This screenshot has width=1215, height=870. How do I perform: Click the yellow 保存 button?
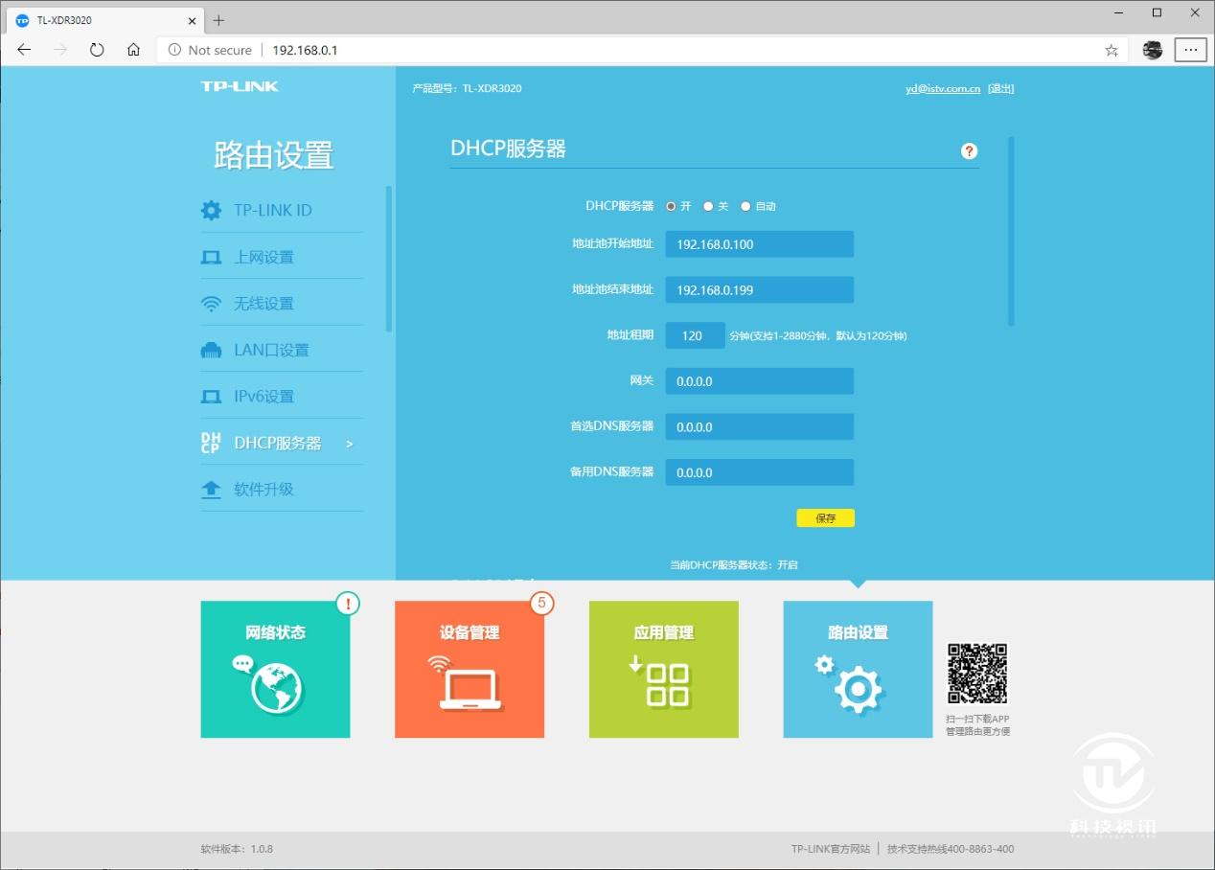pyautogui.click(x=824, y=516)
